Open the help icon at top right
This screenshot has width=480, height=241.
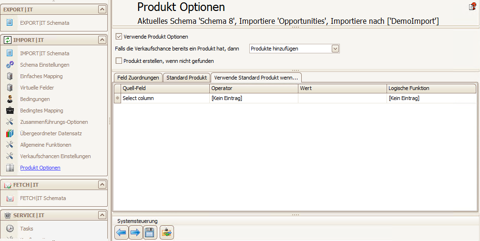click(473, 6)
